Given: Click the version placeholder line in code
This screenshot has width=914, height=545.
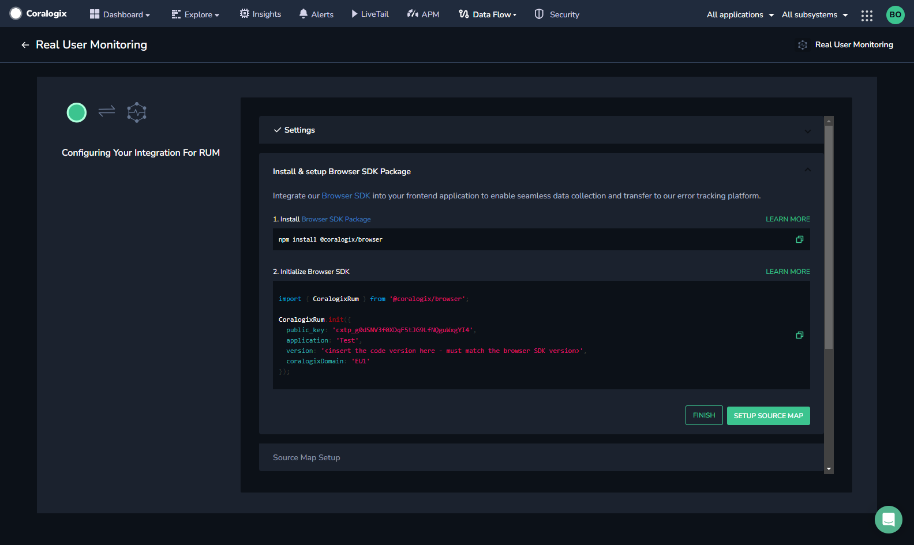Looking at the screenshot, I should tap(436, 351).
